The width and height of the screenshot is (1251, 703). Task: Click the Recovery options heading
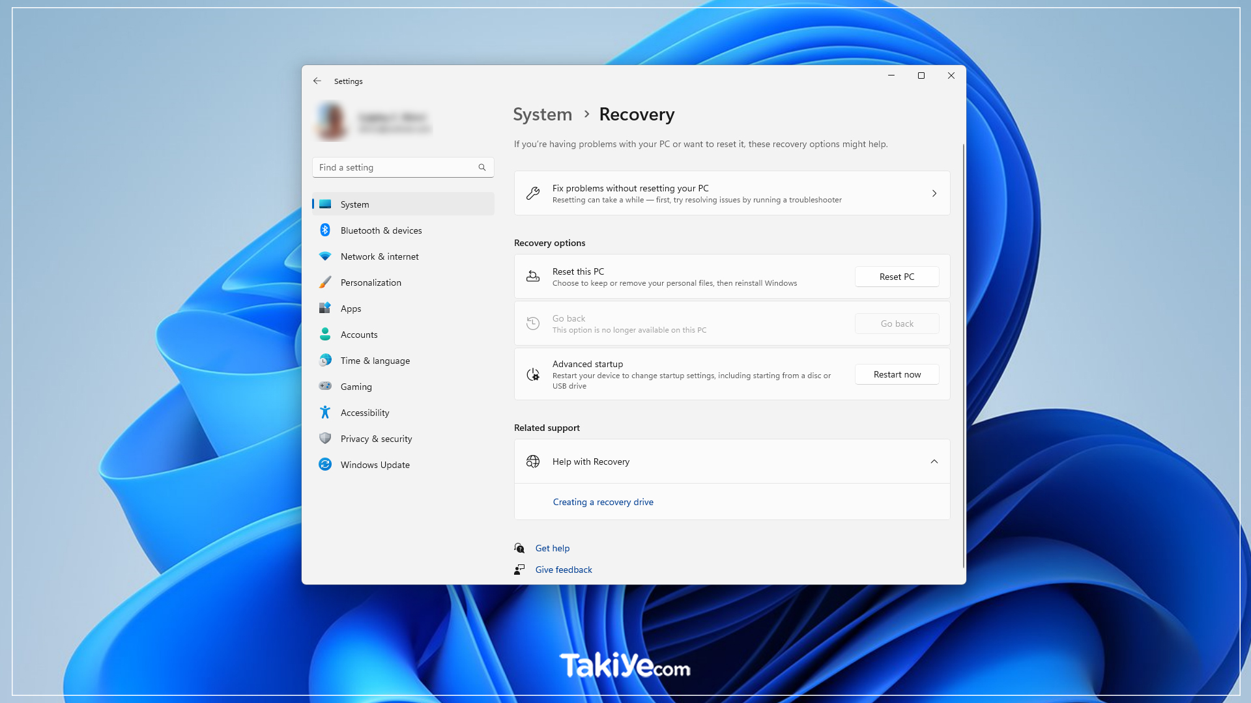[x=550, y=243]
